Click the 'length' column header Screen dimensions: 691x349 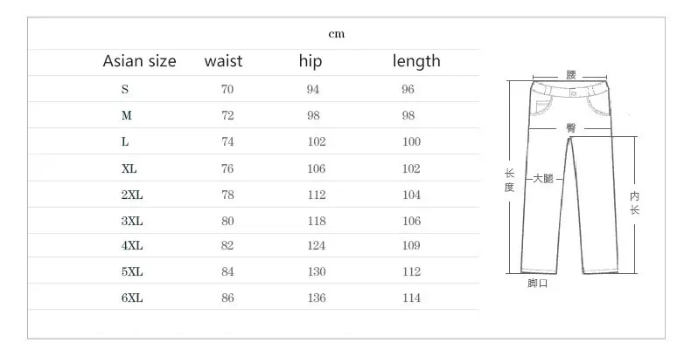click(x=416, y=61)
